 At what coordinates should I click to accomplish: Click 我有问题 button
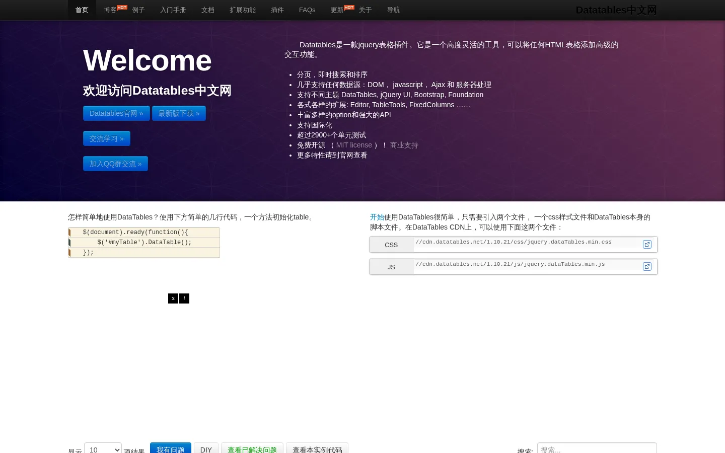point(171,448)
